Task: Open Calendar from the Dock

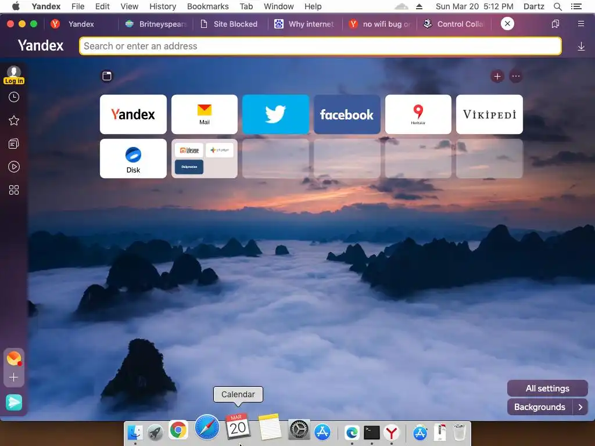Action: 238,426
